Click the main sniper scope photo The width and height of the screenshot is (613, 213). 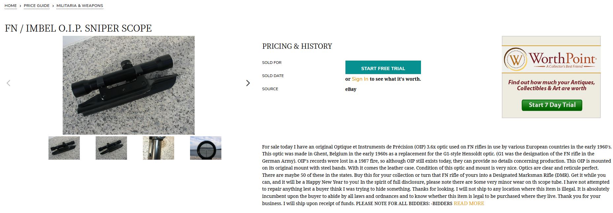(128, 85)
